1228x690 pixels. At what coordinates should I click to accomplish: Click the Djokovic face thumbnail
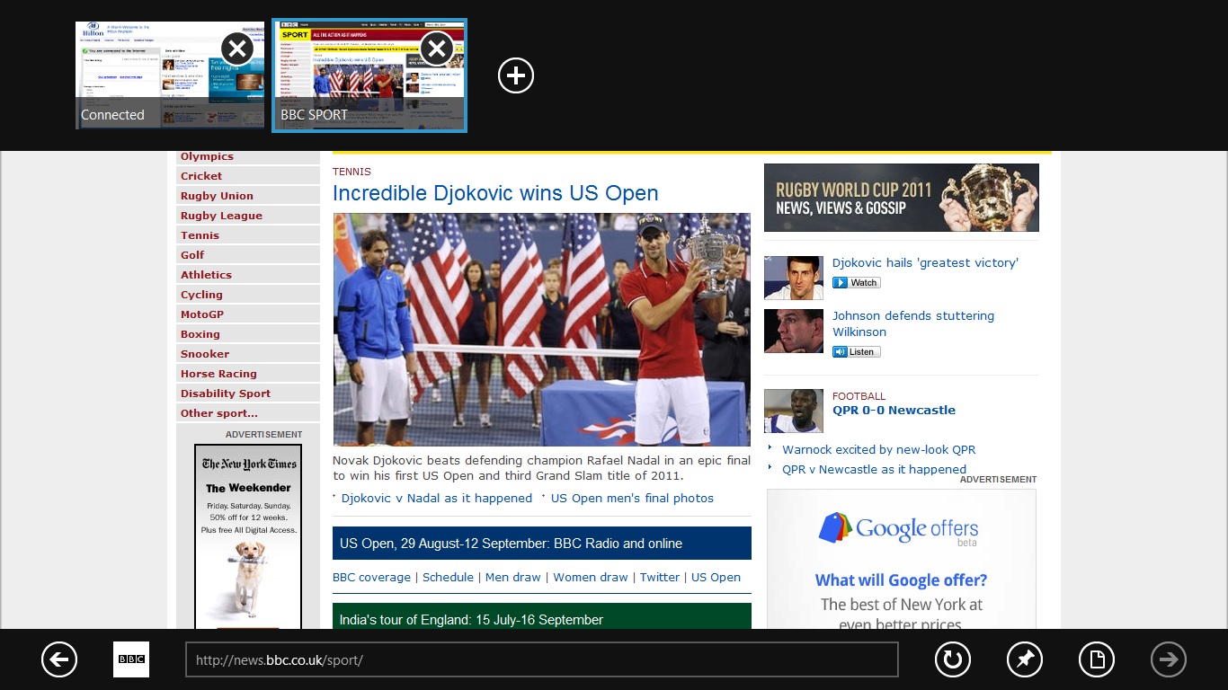tap(794, 278)
